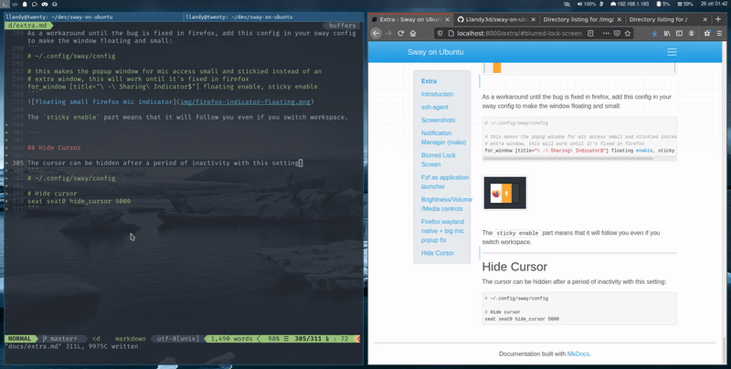Close the Llandy3d/sway-on-ubuntu tab
Screen dimensions: 731x369
533,19
